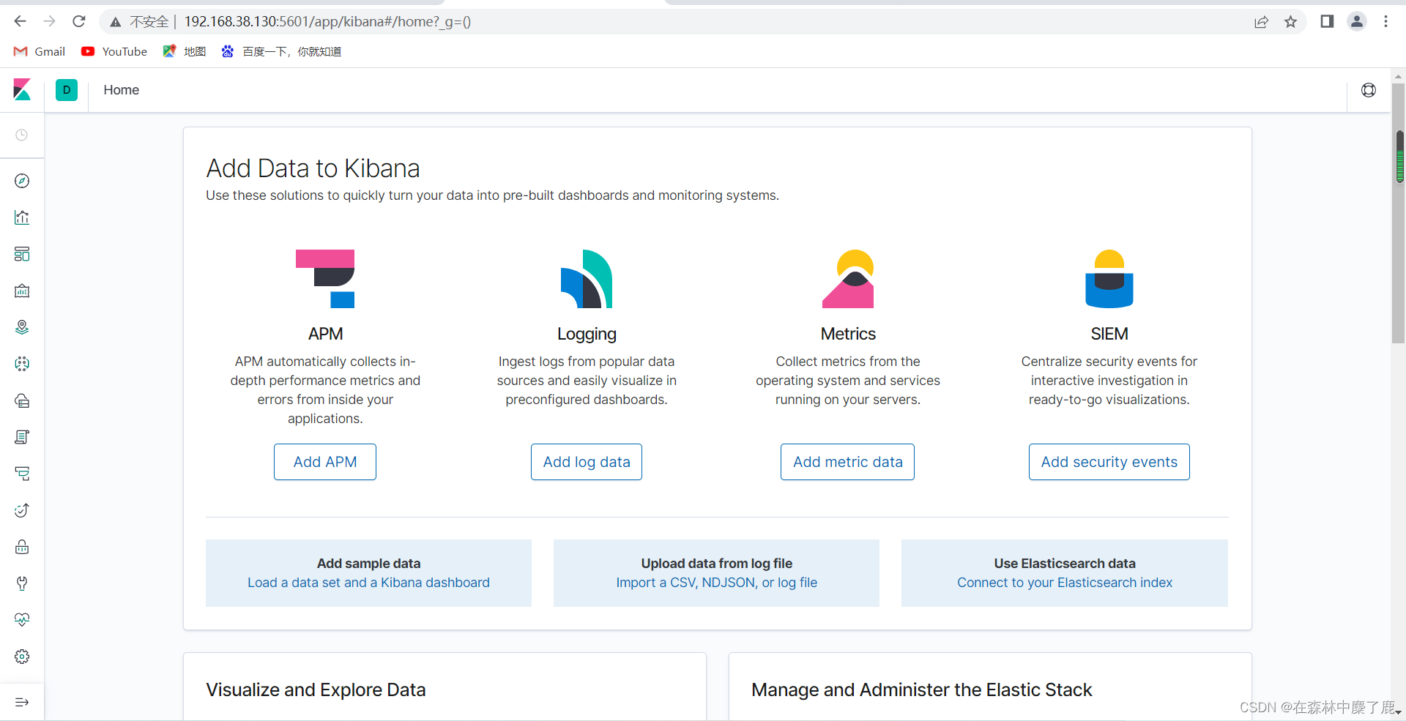This screenshot has height=721, width=1406.
Task: Open the Gmail bookmark
Action: point(40,51)
